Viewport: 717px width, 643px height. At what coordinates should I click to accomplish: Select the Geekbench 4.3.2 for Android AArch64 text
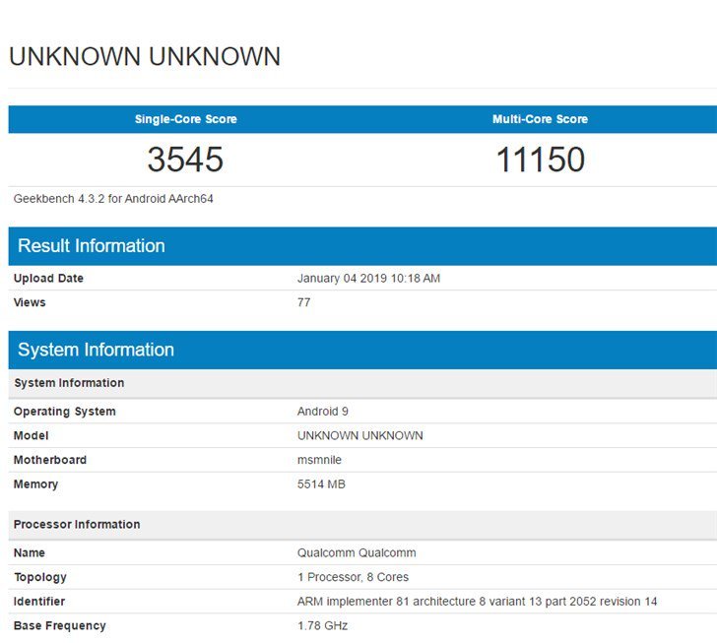coord(113,199)
